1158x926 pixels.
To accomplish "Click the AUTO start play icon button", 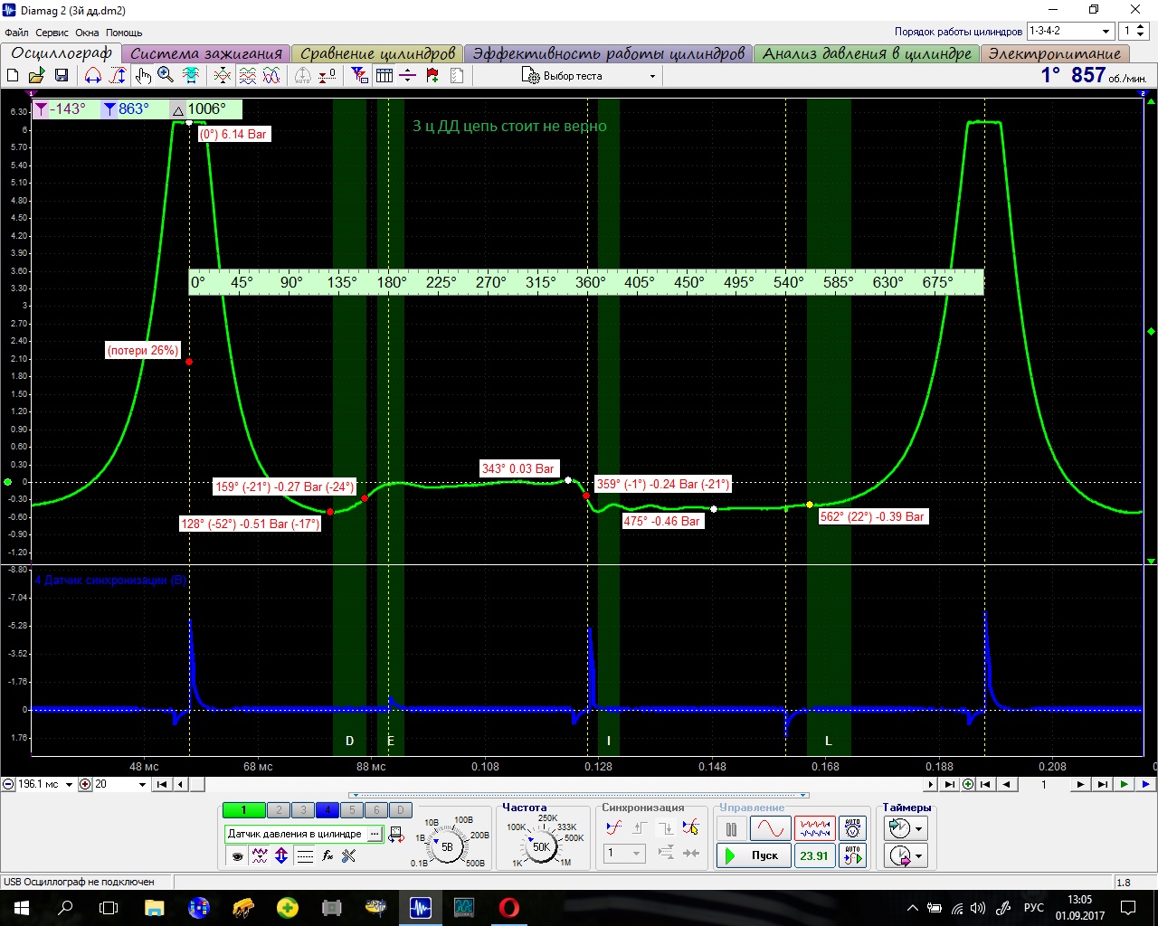I will click(852, 855).
